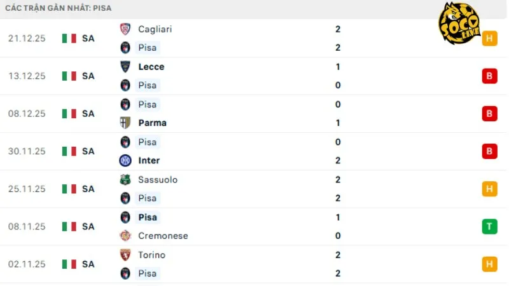This screenshot has height=286, width=509.
Task: Click the red B badge for Inter match
Action: click(489, 151)
